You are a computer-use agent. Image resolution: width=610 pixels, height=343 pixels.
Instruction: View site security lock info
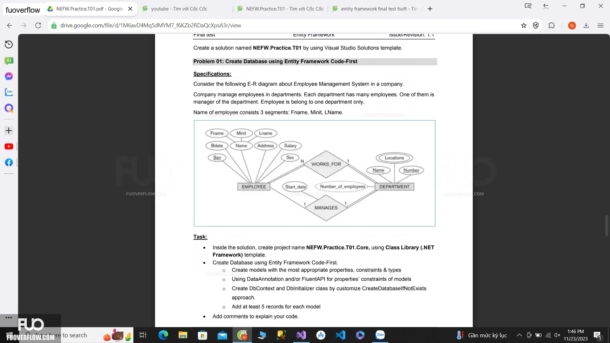(x=54, y=25)
